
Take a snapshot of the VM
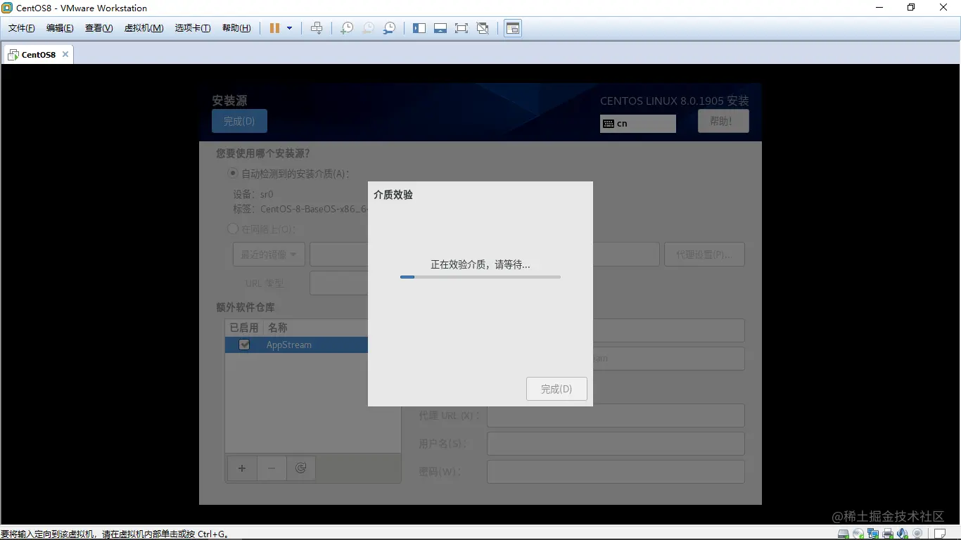tap(347, 28)
